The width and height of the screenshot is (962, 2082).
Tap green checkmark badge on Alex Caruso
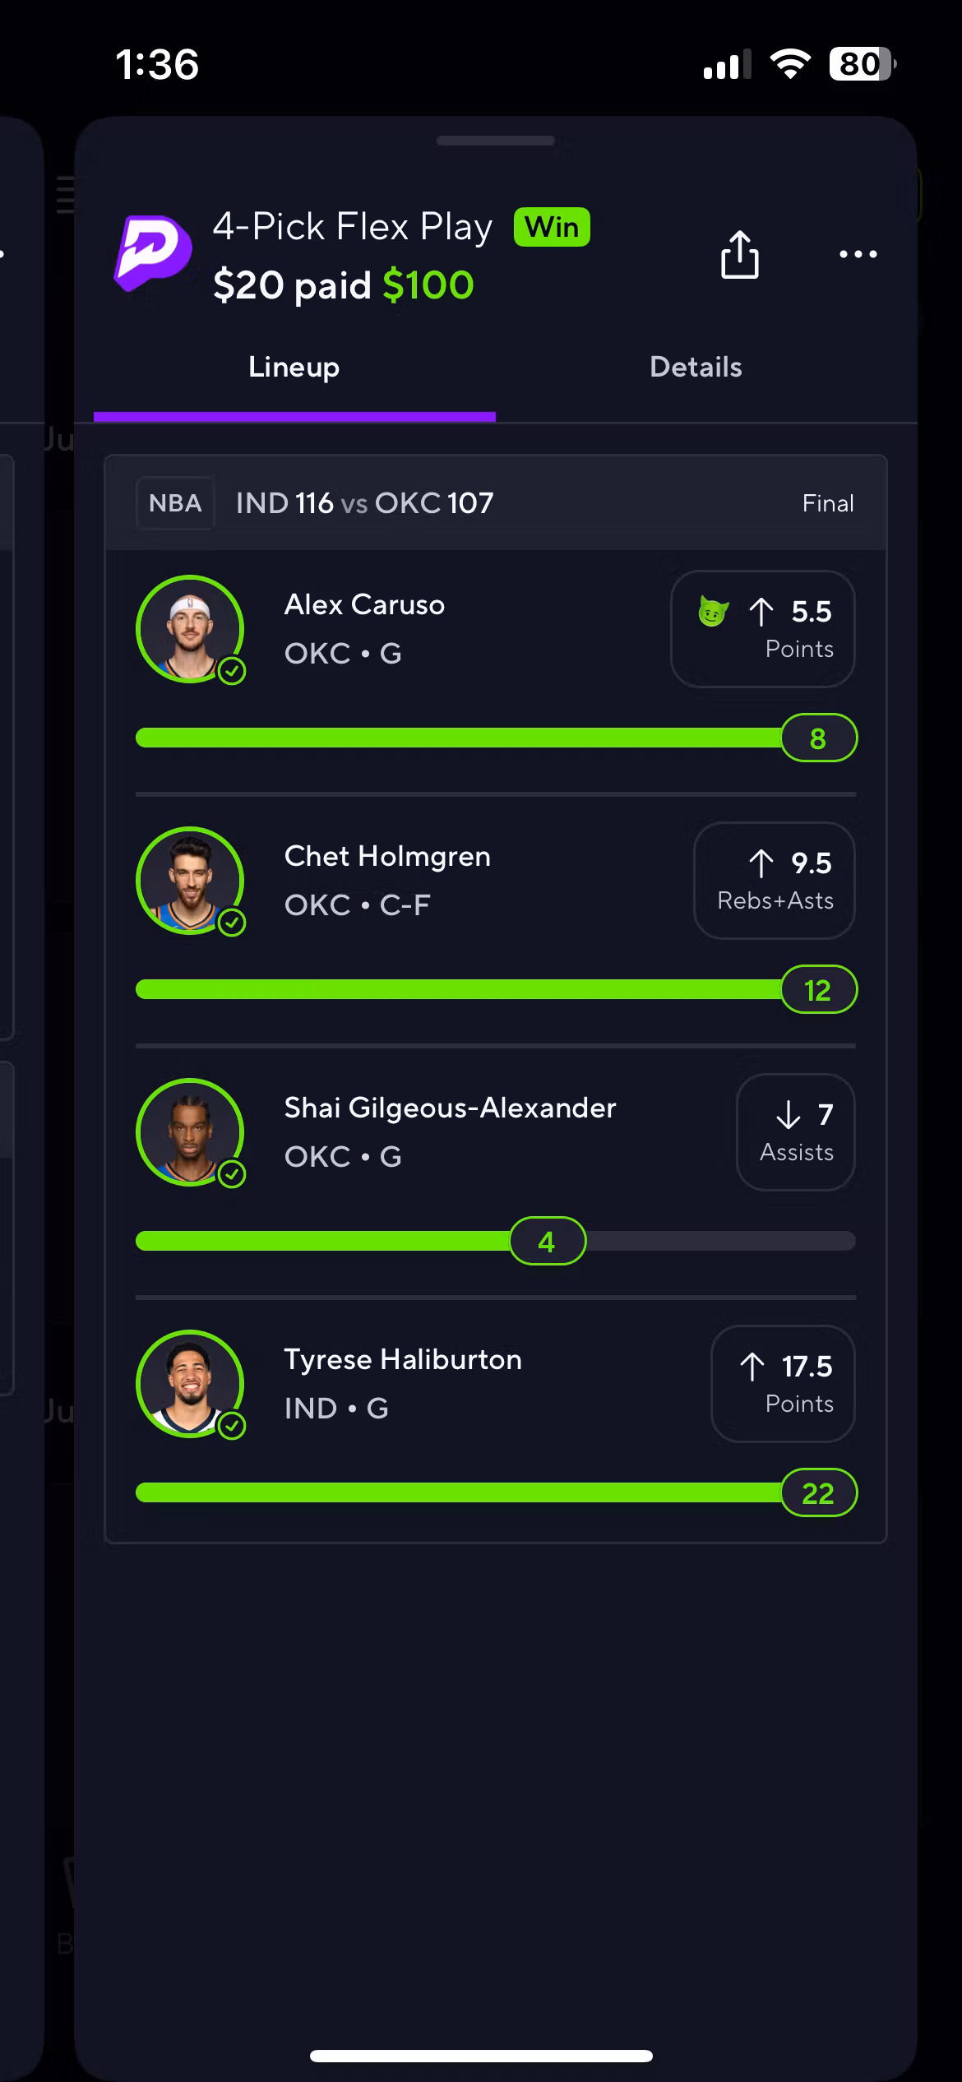233,671
